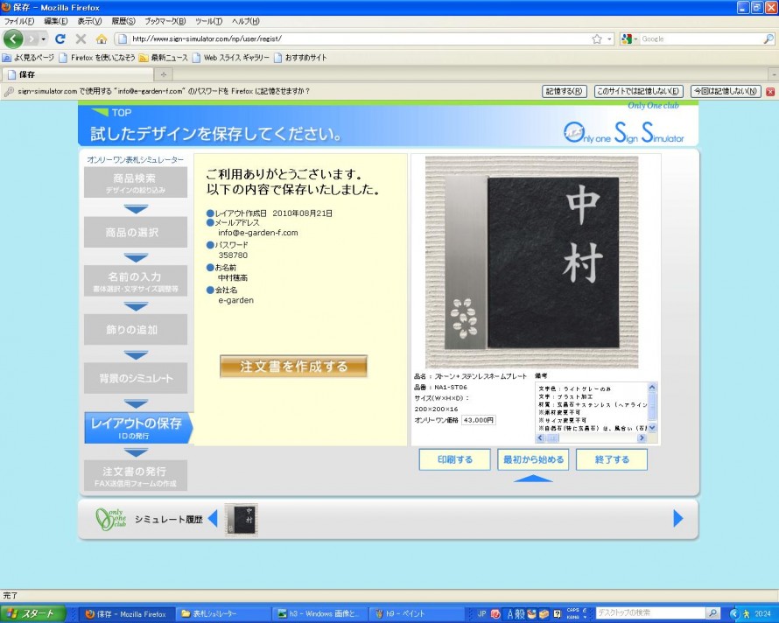Image resolution: width=779 pixels, height=623 pixels.
Task: Select the nameplate thumbnail in simulate history
Action: tap(241, 518)
